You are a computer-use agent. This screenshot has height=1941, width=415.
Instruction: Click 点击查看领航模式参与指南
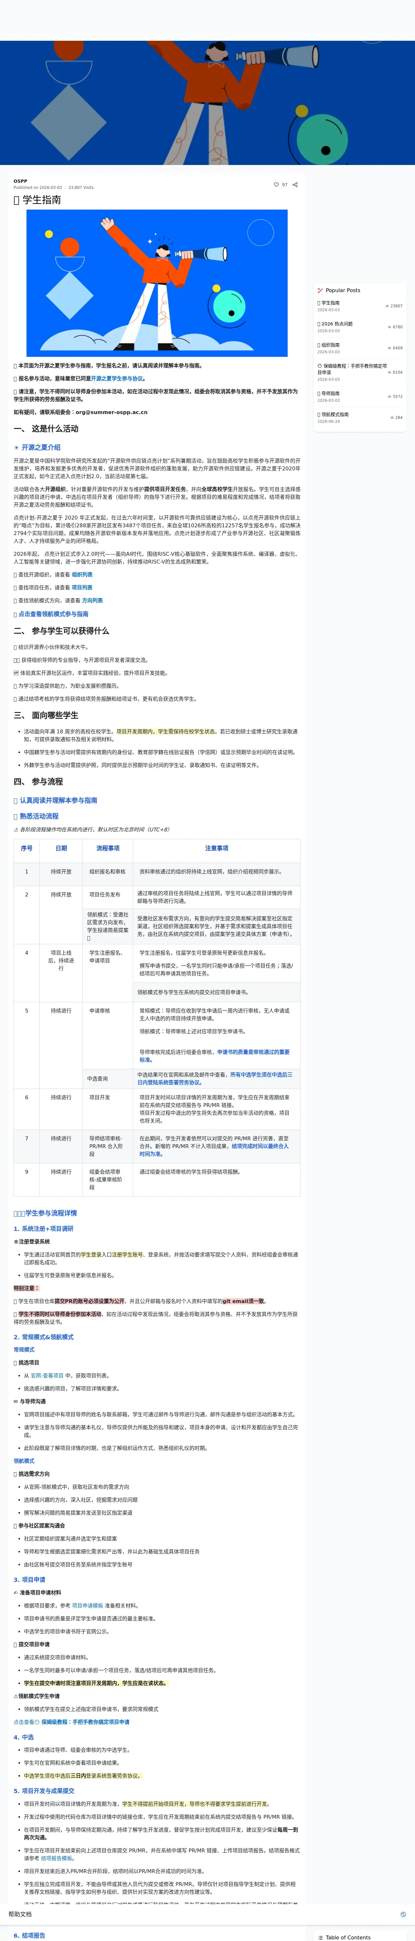click(x=53, y=614)
